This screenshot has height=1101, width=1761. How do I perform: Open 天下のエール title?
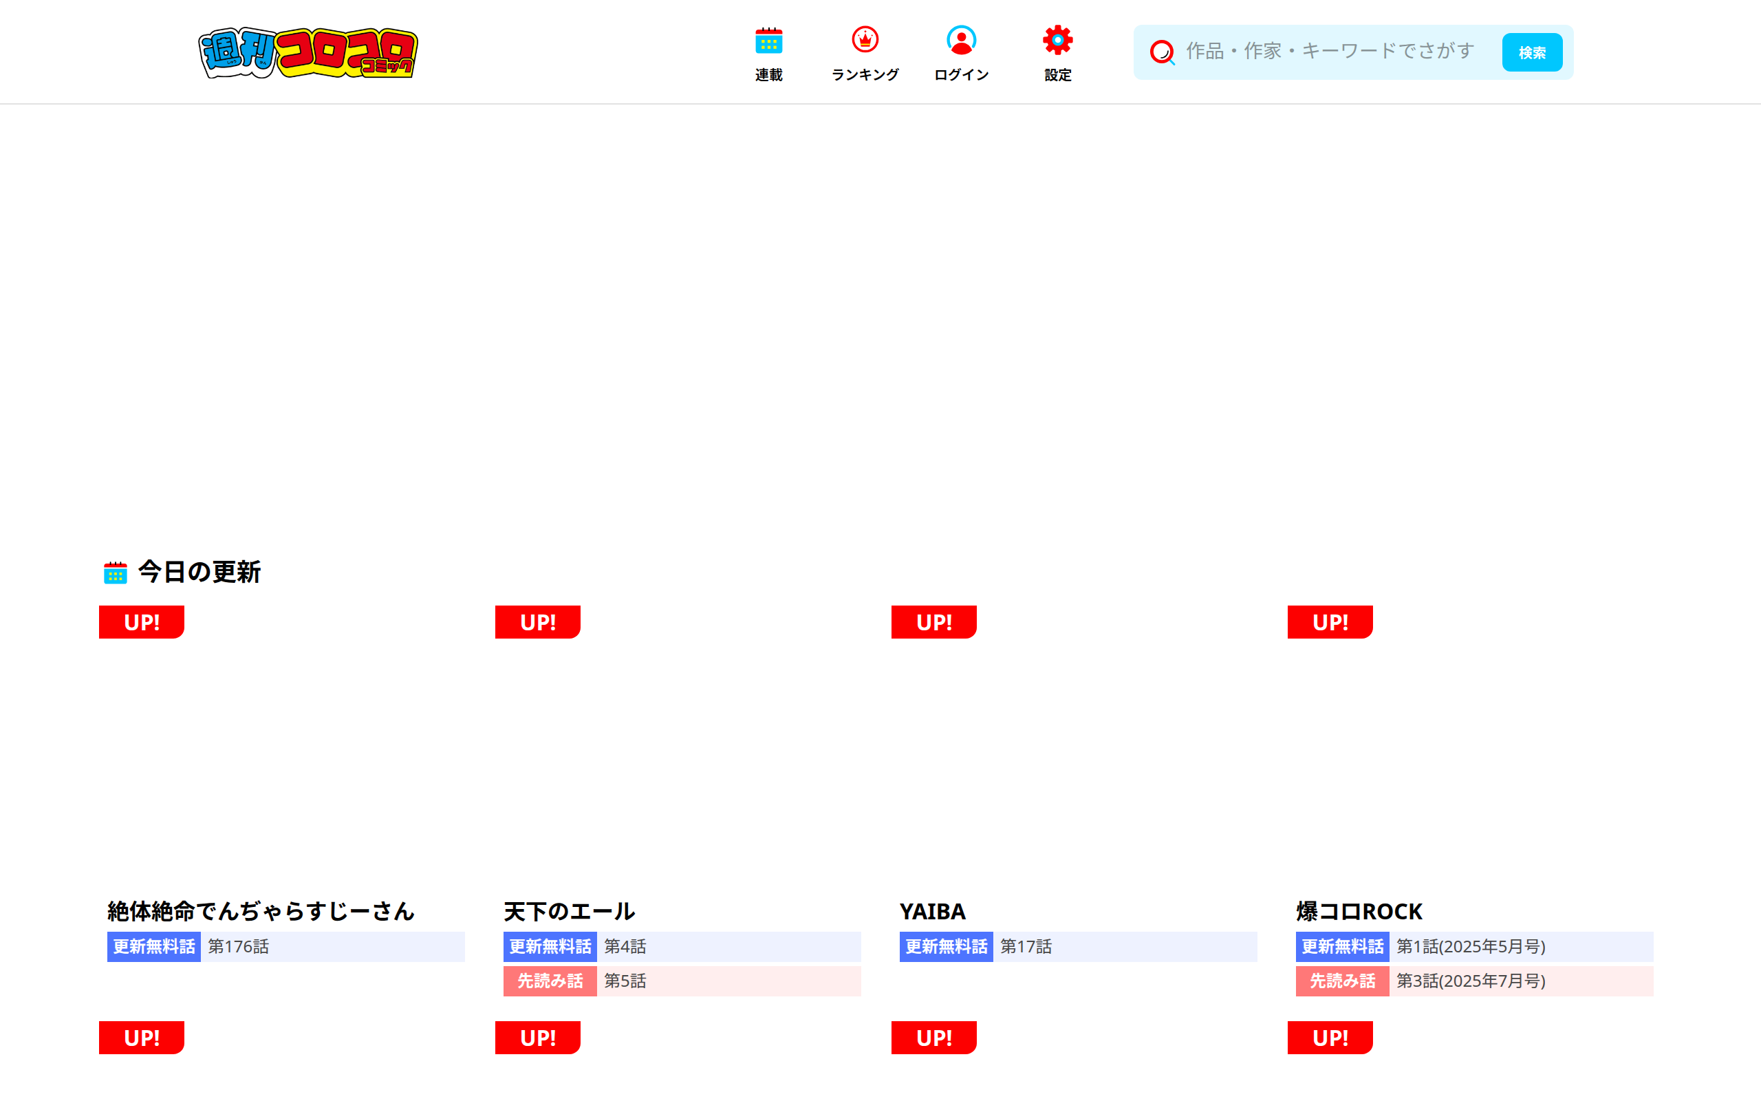(569, 911)
